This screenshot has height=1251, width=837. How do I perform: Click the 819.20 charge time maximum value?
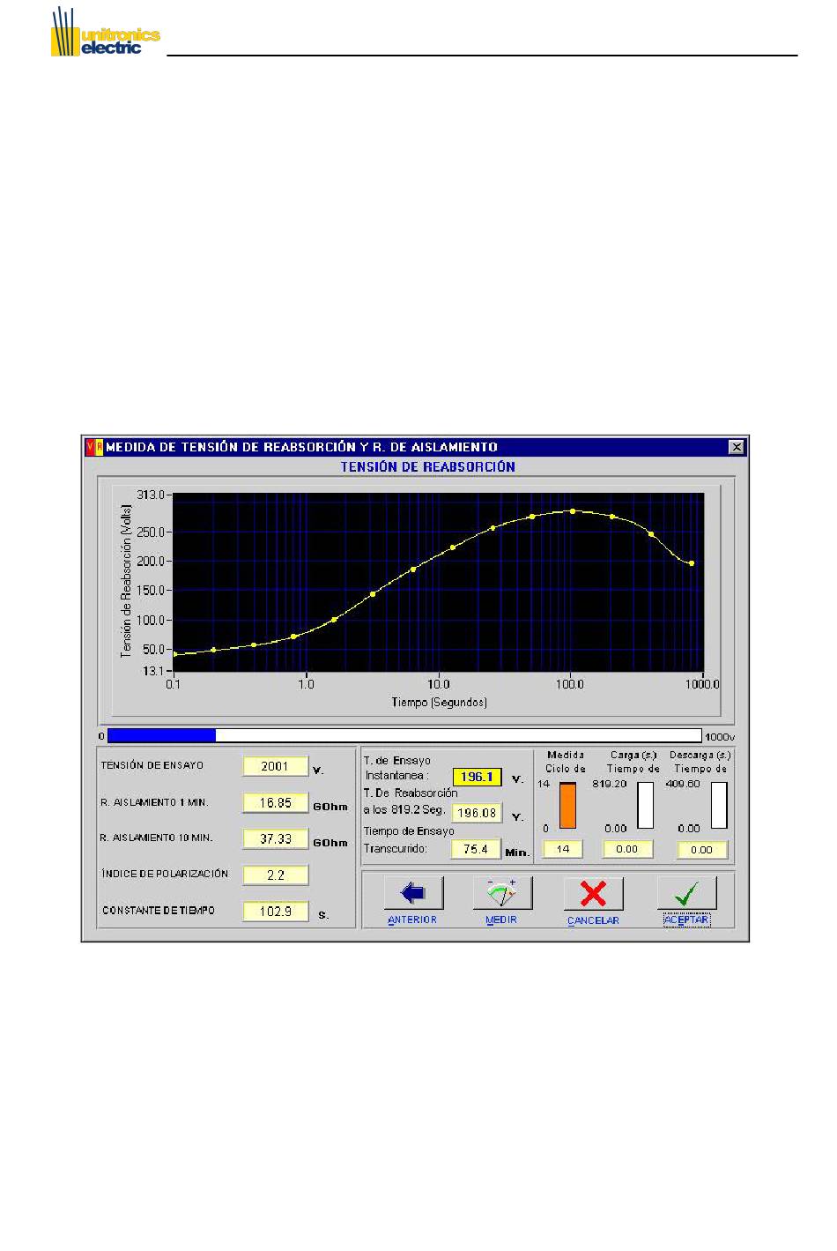610,783
